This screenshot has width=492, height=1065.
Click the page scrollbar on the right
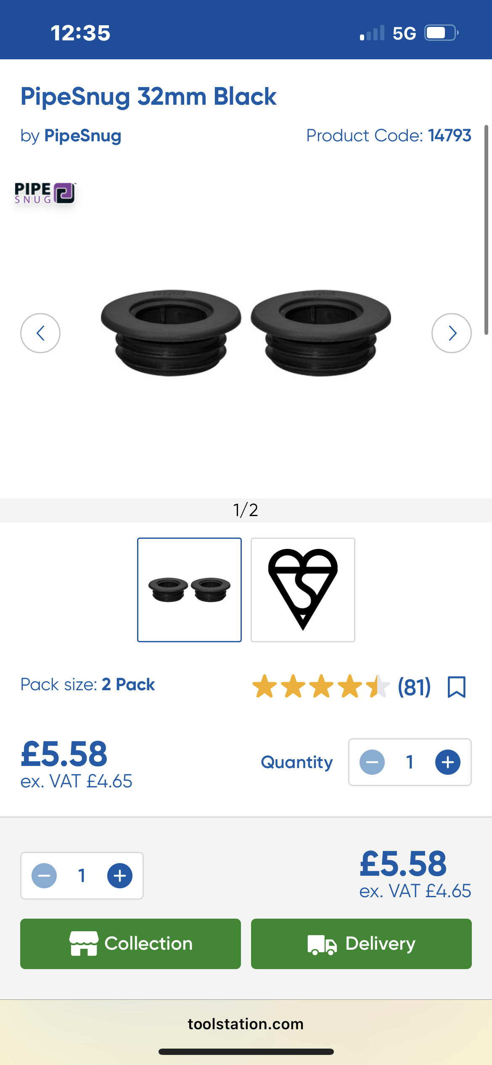click(x=486, y=230)
